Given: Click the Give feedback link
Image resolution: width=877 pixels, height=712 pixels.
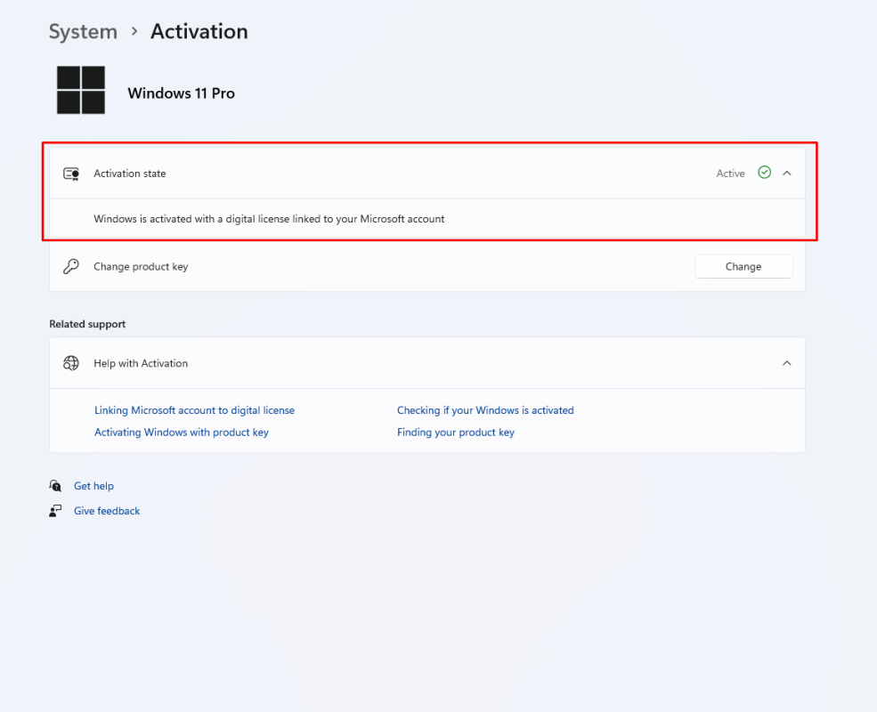Looking at the screenshot, I should click(107, 511).
